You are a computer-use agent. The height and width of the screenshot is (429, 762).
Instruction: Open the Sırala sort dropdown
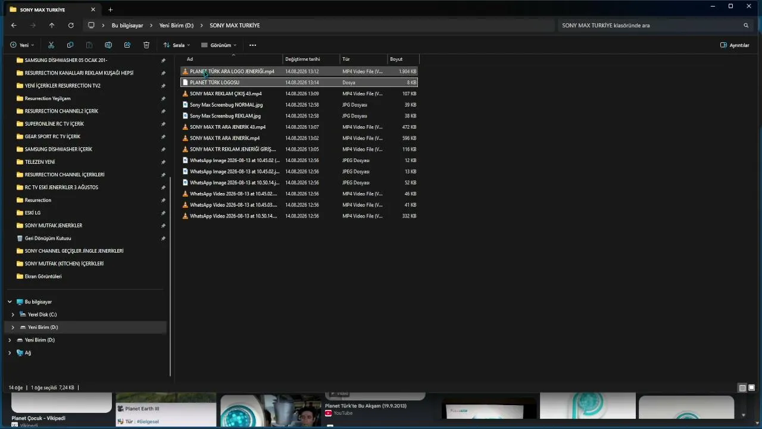(177, 45)
